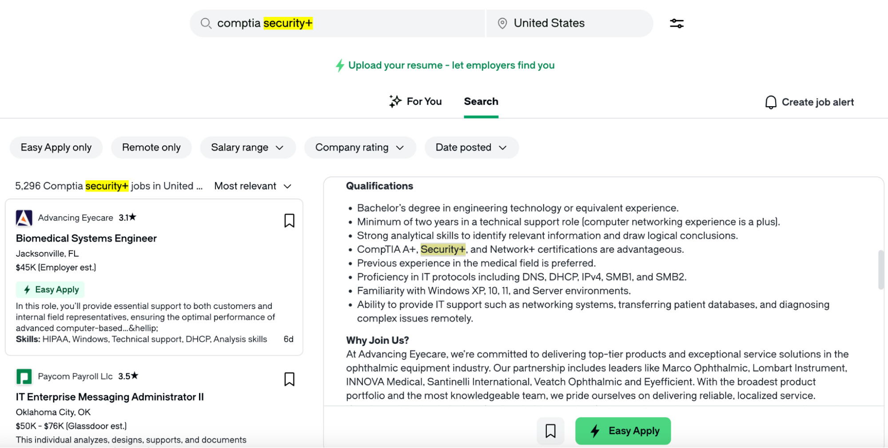Click the Advancing Eyecare company logo

(24, 218)
